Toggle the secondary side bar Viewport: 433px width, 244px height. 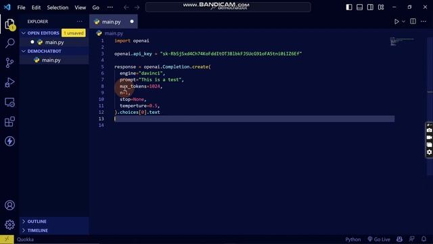370,7
